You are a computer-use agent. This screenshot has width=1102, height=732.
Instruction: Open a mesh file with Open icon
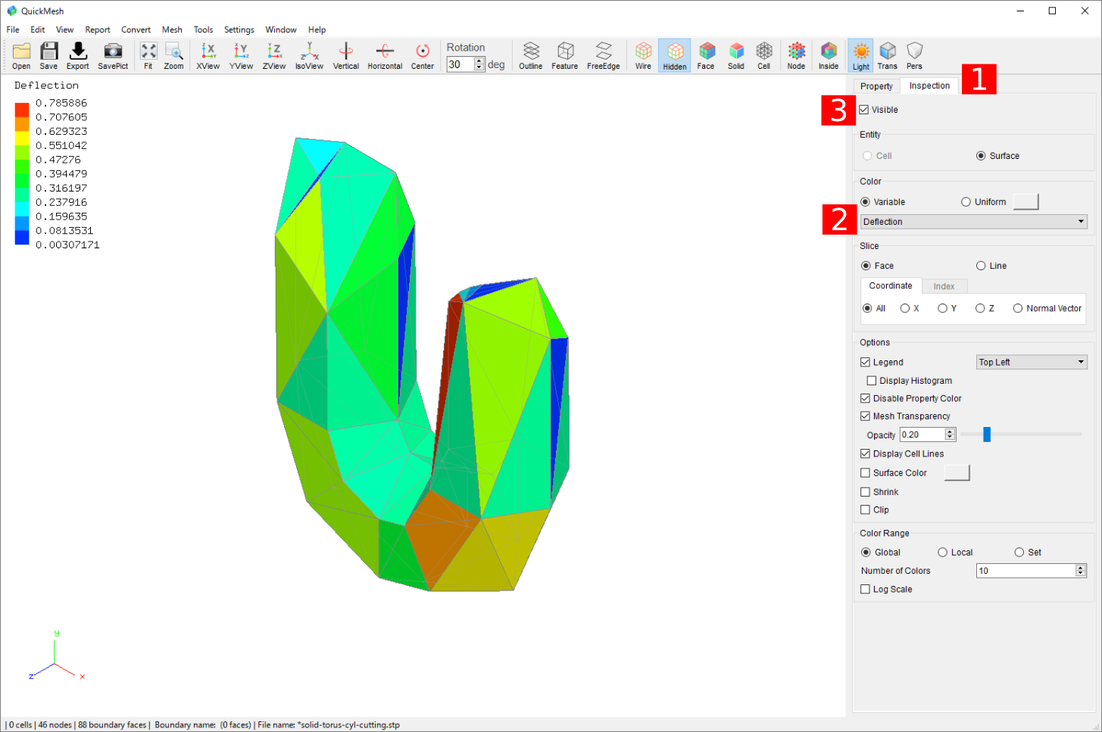point(21,56)
